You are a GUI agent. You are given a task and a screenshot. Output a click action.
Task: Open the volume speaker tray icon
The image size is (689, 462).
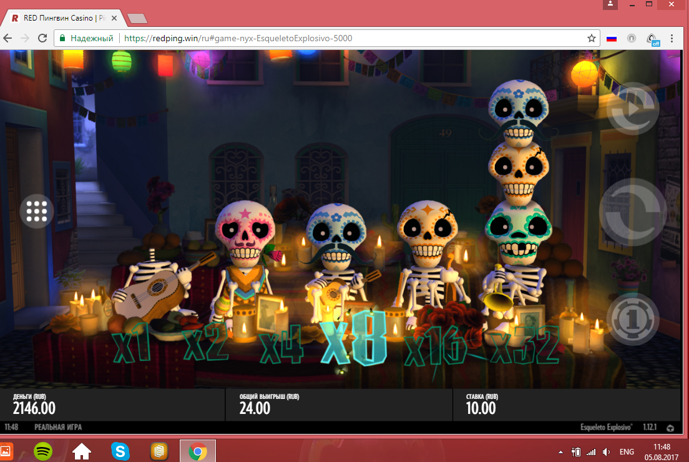(607, 452)
